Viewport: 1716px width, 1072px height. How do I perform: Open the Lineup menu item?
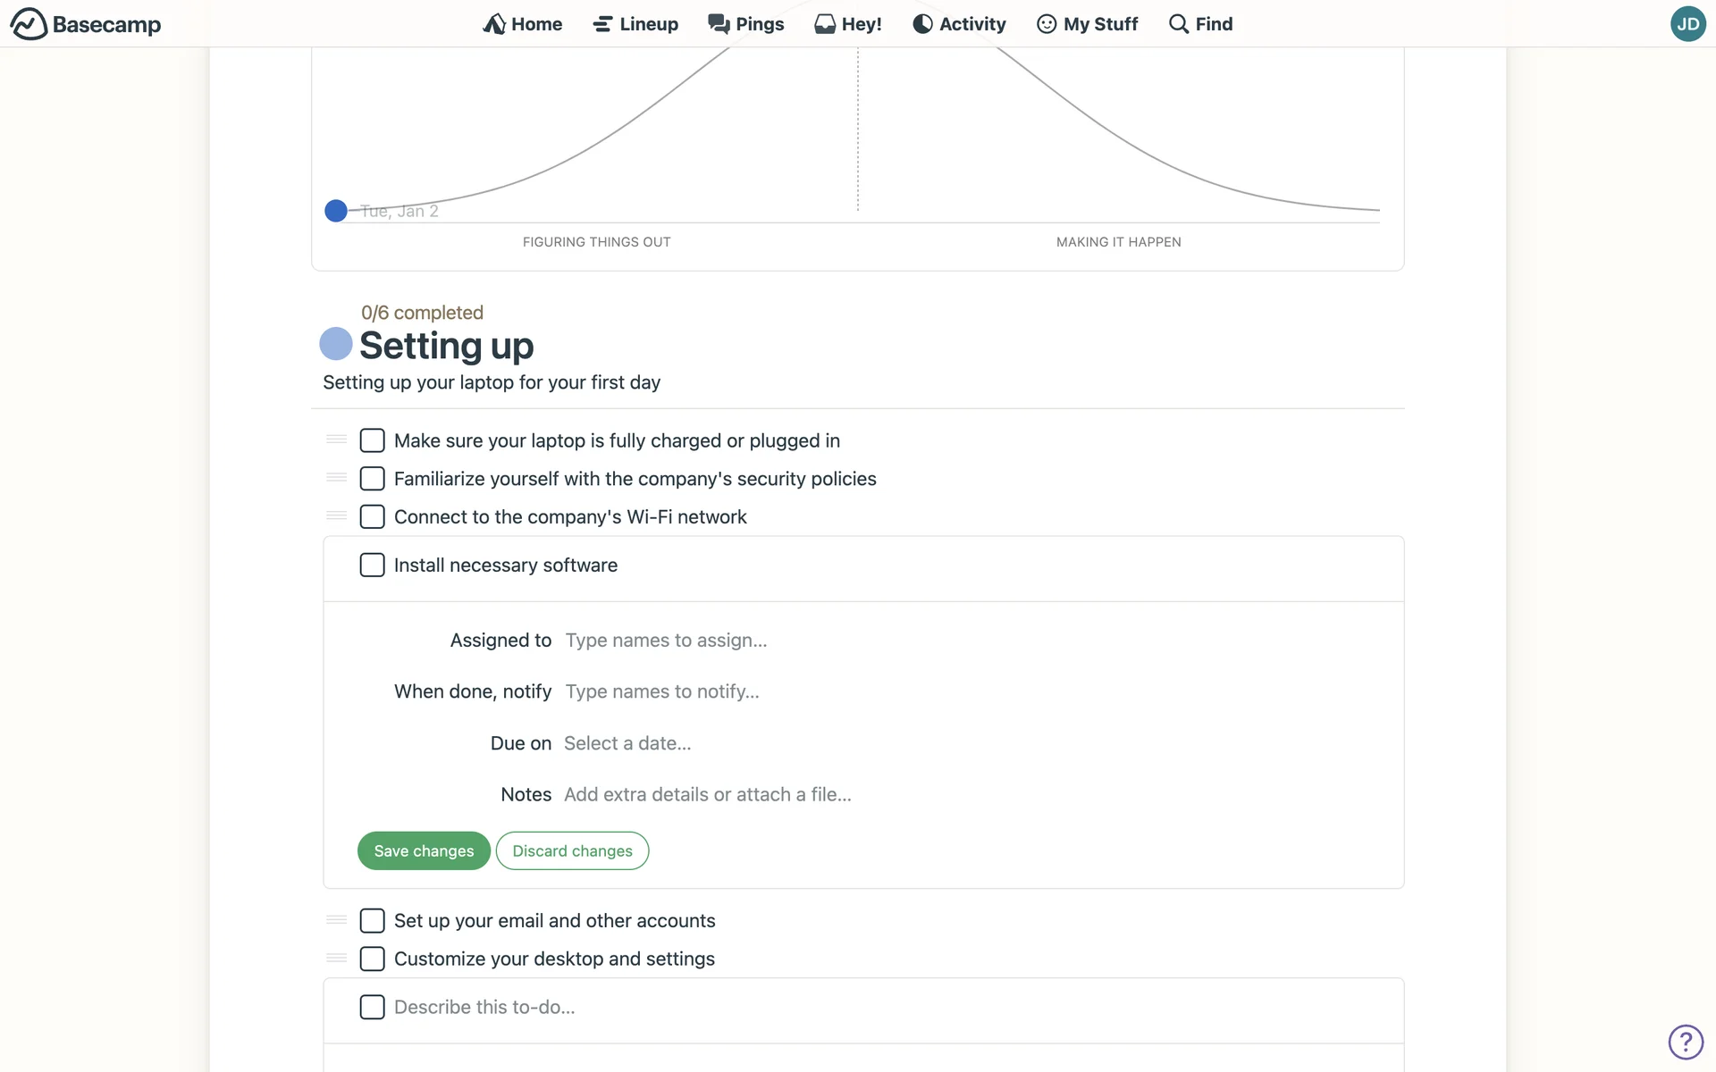point(635,24)
